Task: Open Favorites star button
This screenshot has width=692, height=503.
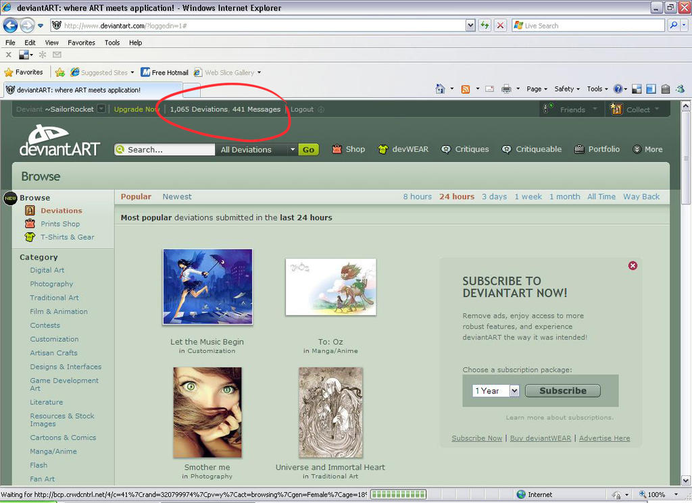Action: pyautogui.click(x=24, y=72)
